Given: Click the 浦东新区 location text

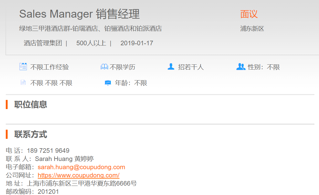Looking at the screenshot, I should [x=252, y=29].
